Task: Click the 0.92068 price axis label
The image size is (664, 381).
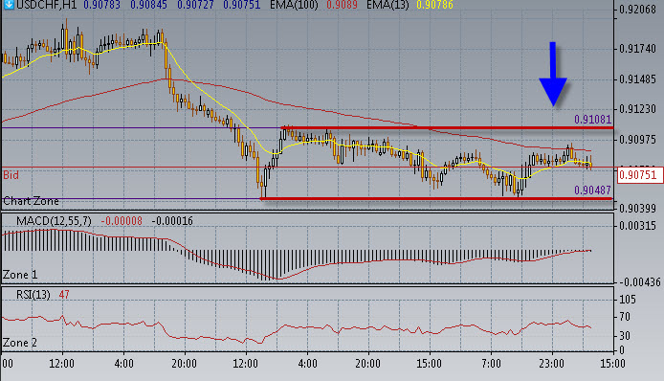Action: [637, 10]
